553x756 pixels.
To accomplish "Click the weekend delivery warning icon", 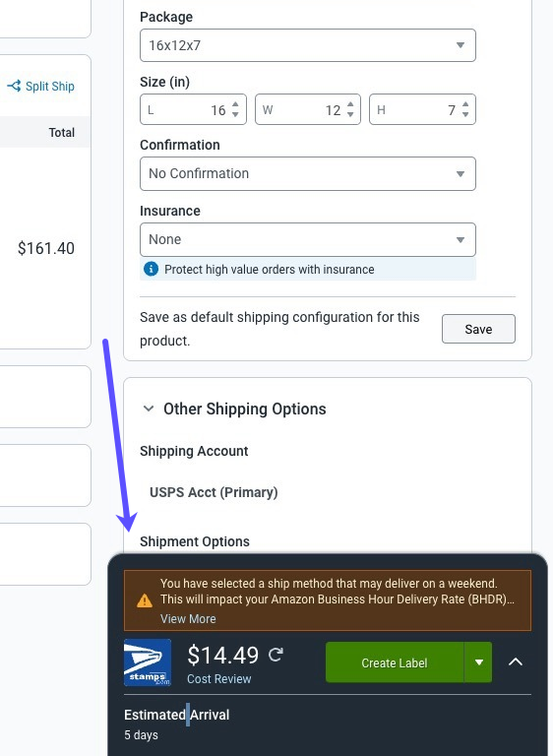I will click(145, 600).
